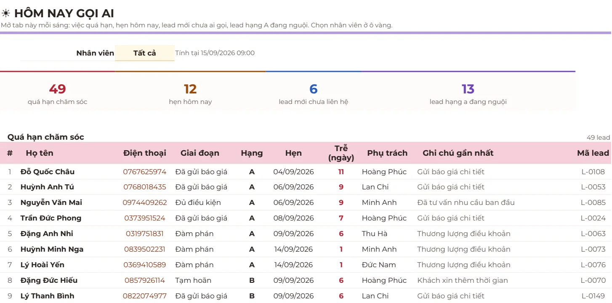Click the '6 lead mới chưa liên hệ' card
This screenshot has width=612, height=303.
pos(313,91)
